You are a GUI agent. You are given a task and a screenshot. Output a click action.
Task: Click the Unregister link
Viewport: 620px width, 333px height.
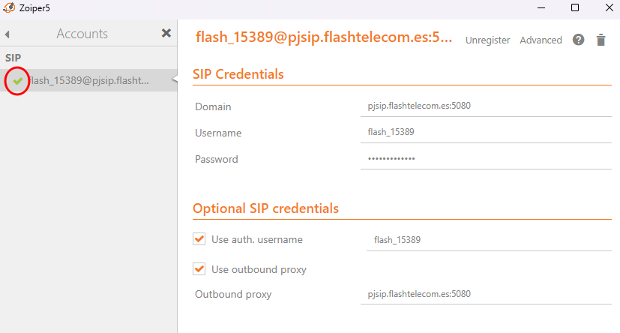[x=487, y=40]
